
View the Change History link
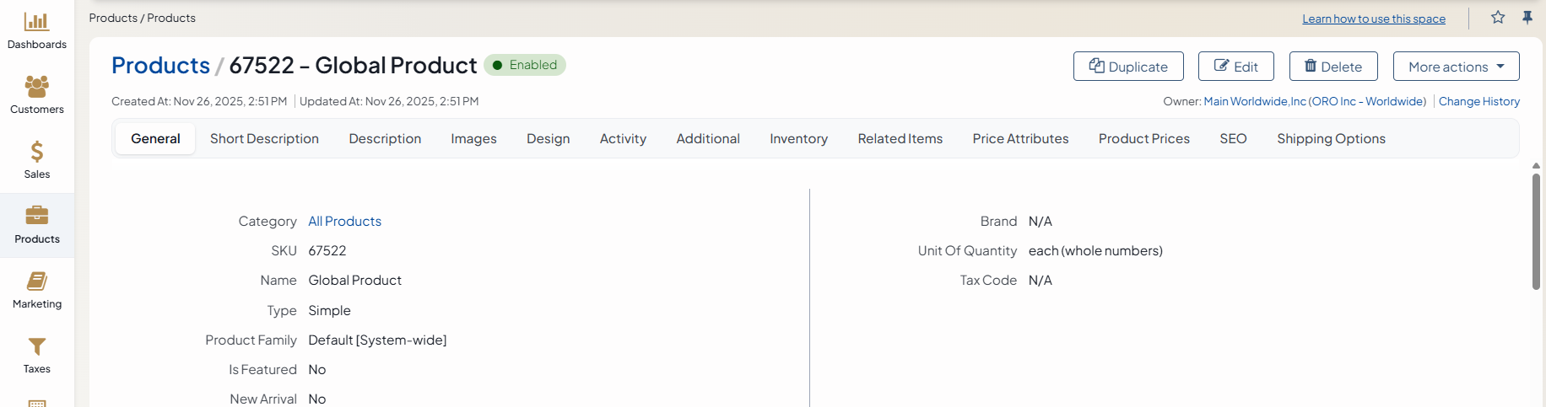pos(1478,102)
